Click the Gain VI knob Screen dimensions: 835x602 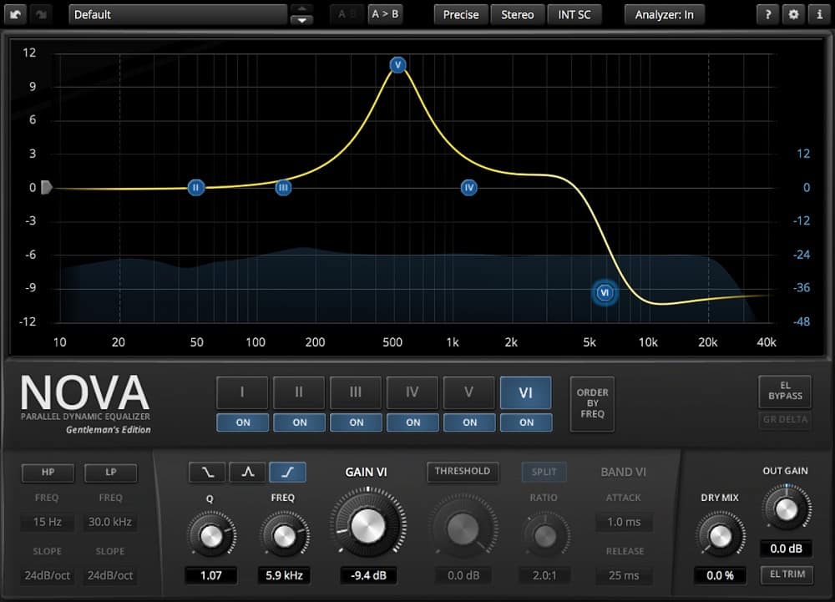pyautogui.click(x=366, y=524)
